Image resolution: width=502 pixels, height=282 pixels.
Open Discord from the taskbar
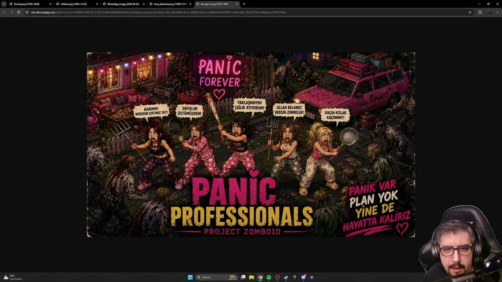(303, 277)
